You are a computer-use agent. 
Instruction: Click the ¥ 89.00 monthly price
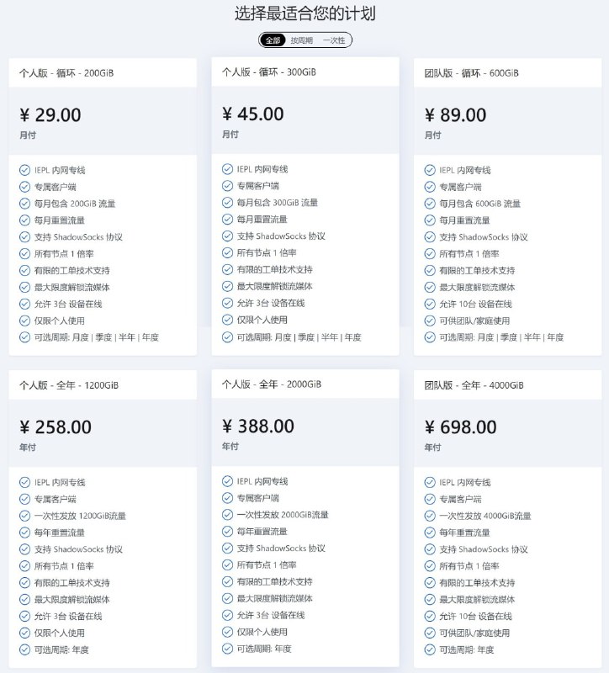point(455,115)
